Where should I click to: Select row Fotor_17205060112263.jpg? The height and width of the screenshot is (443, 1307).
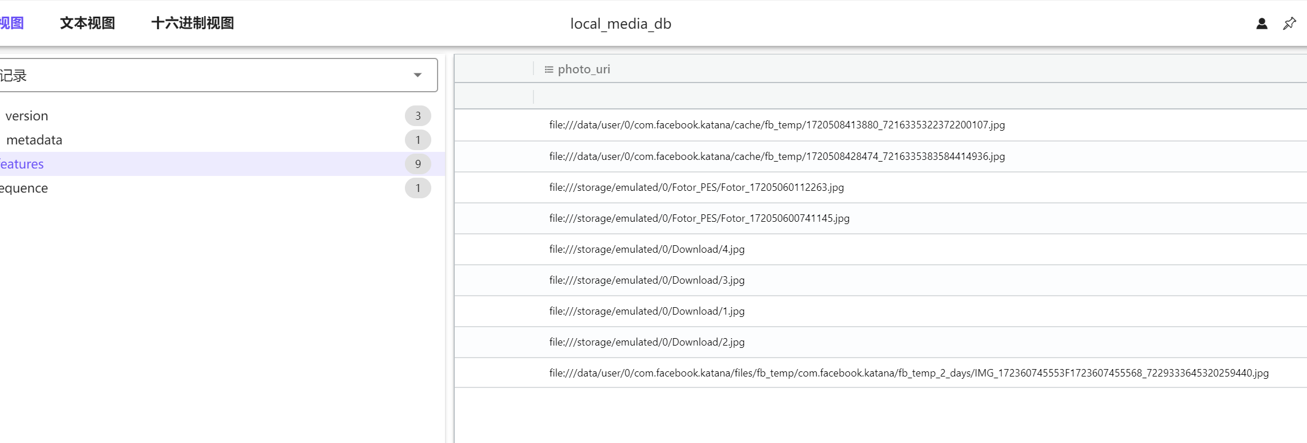coord(881,187)
